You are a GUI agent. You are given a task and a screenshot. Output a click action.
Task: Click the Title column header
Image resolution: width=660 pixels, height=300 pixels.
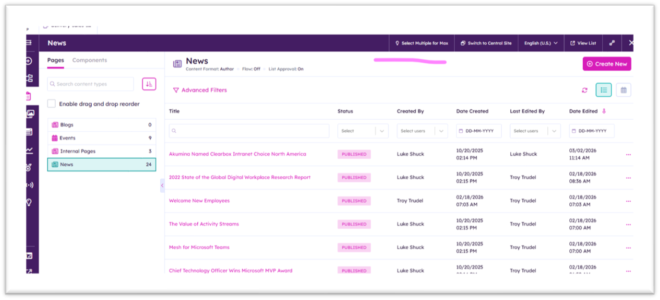click(x=174, y=111)
